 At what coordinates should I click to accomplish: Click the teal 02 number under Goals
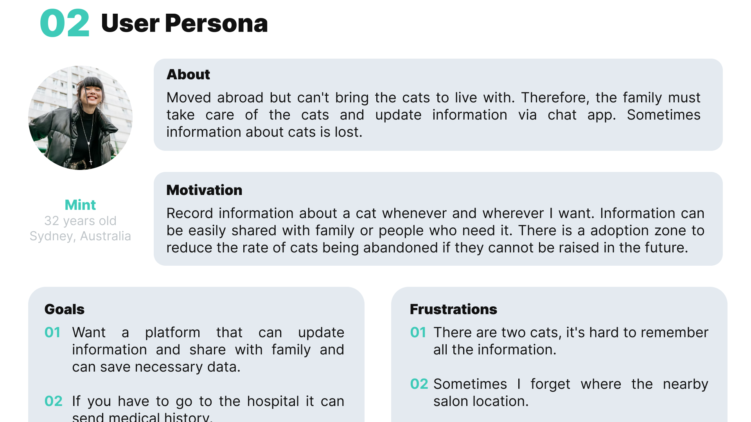click(x=53, y=401)
